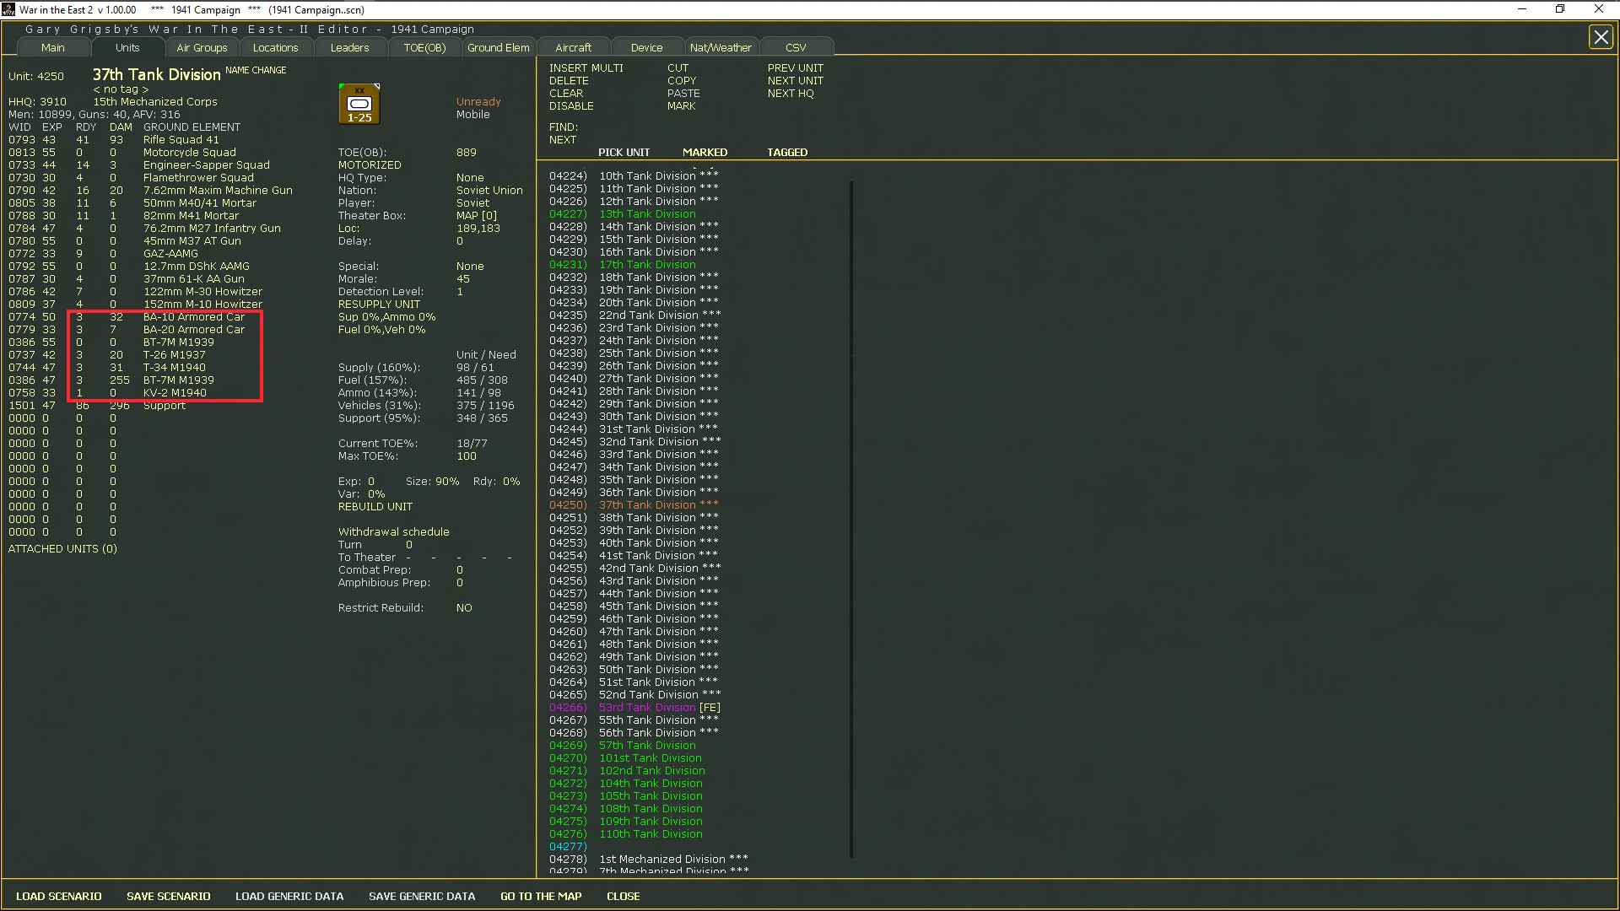Click LOAD SCENARIO at the bottom

[59, 897]
